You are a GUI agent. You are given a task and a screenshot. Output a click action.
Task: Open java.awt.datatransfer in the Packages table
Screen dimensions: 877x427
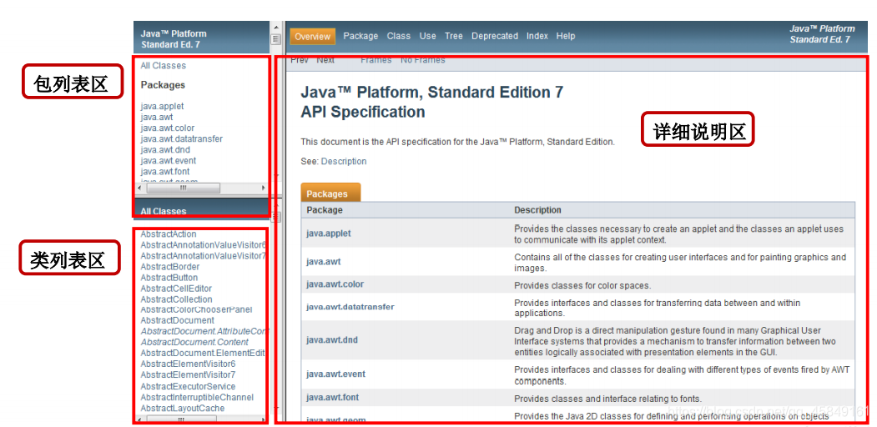click(350, 307)
